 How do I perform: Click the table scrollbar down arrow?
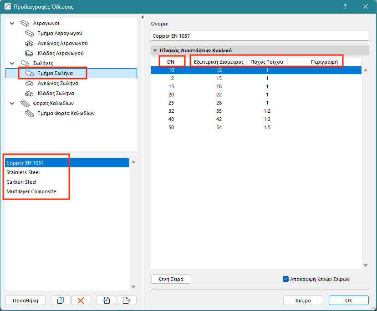(366, 266)
